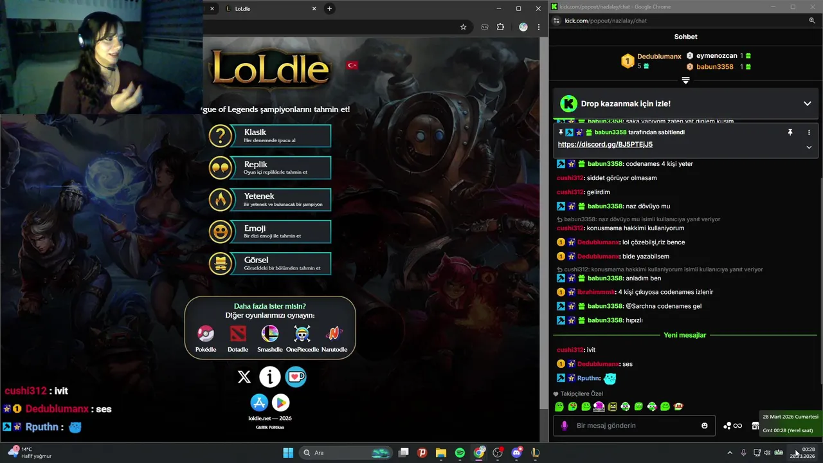Open the LoLdle info icon
Screen dimensions: 823x463
[x=270, y=377]
